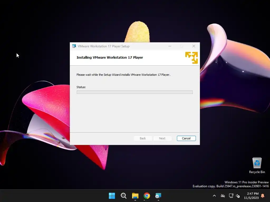Show hidden system tray icons

(x=214, y=196)
